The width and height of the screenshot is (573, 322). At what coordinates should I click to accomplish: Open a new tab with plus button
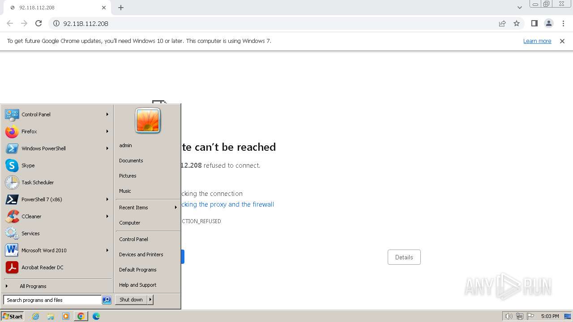tap(121, 8)
